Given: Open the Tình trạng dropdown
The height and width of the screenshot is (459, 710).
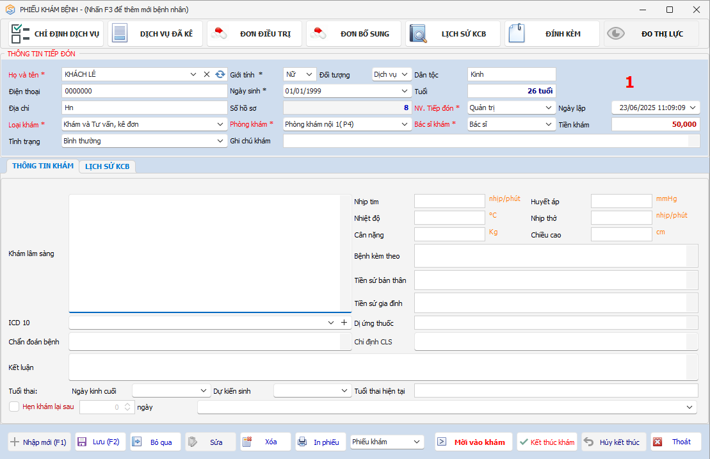Looking at the screenshot, I should click(220, 141).
